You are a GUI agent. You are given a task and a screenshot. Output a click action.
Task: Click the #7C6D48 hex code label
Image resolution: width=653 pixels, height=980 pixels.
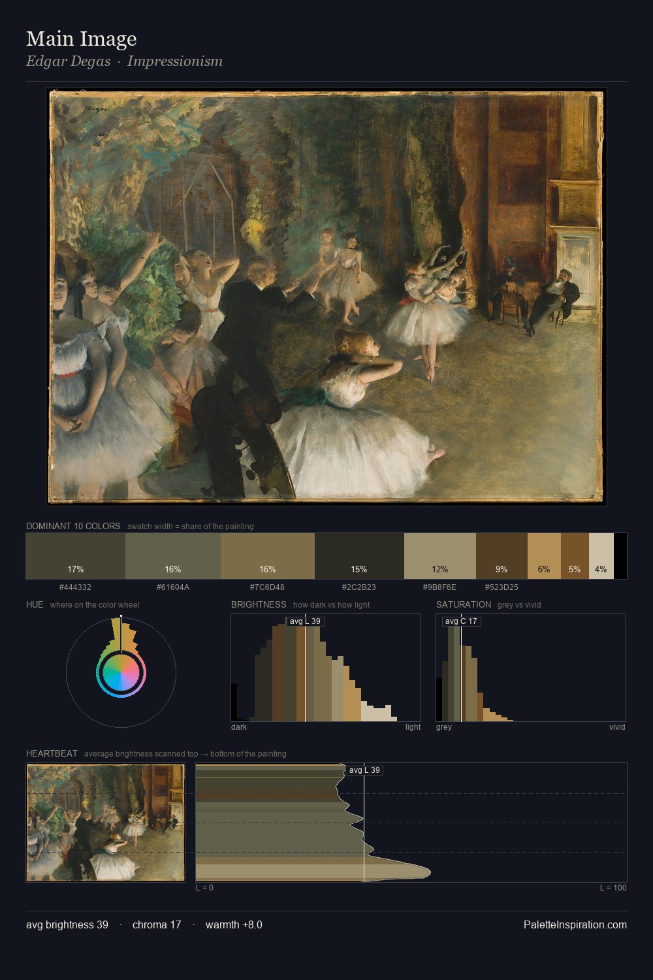tap(268, 587)
